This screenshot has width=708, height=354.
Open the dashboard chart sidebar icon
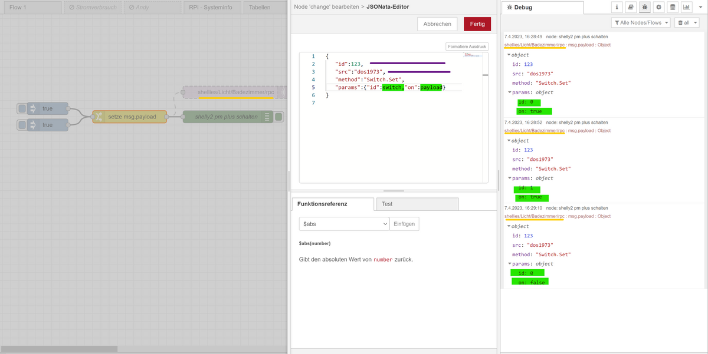point(687,8)
